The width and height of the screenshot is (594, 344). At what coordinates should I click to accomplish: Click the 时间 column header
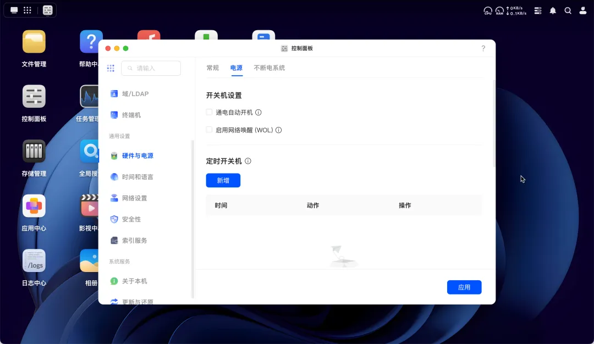[221, 206]
